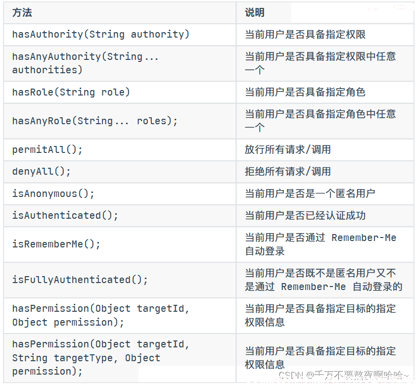
Task: Click description 拒绝所有请求/调用
Action: click(287, 172)
